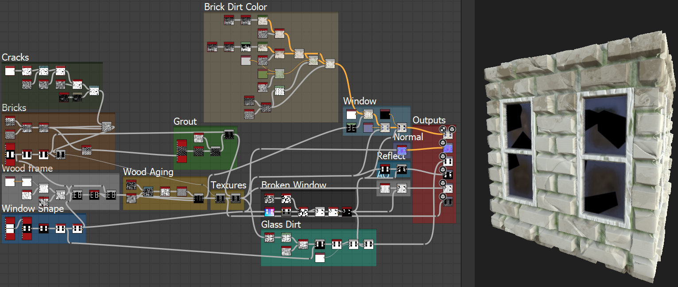Image resolution: width=678 pixels, height=287 pixels.
Task: Select the blue-pink gradient node in Broken Window
Action: 269,211
